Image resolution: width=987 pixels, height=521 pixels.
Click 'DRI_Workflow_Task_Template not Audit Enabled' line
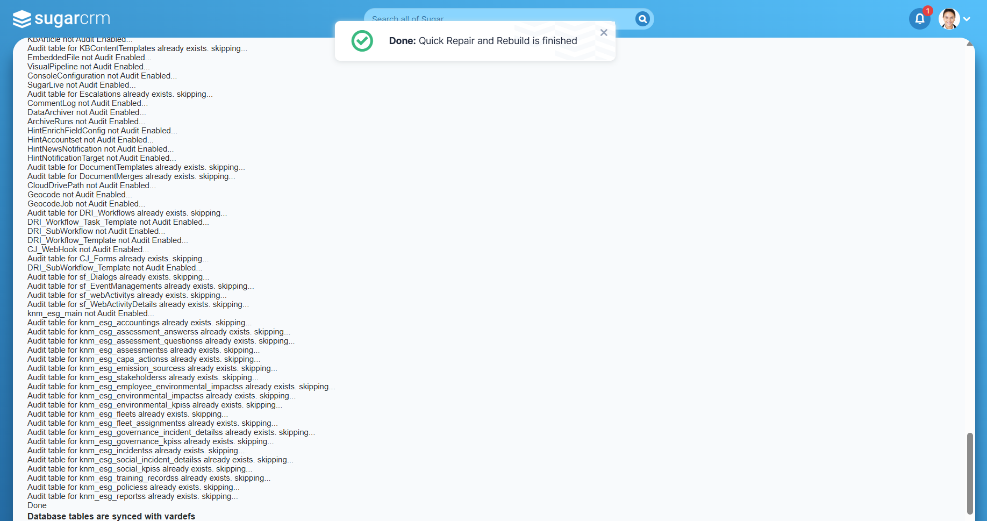(118, 222)
